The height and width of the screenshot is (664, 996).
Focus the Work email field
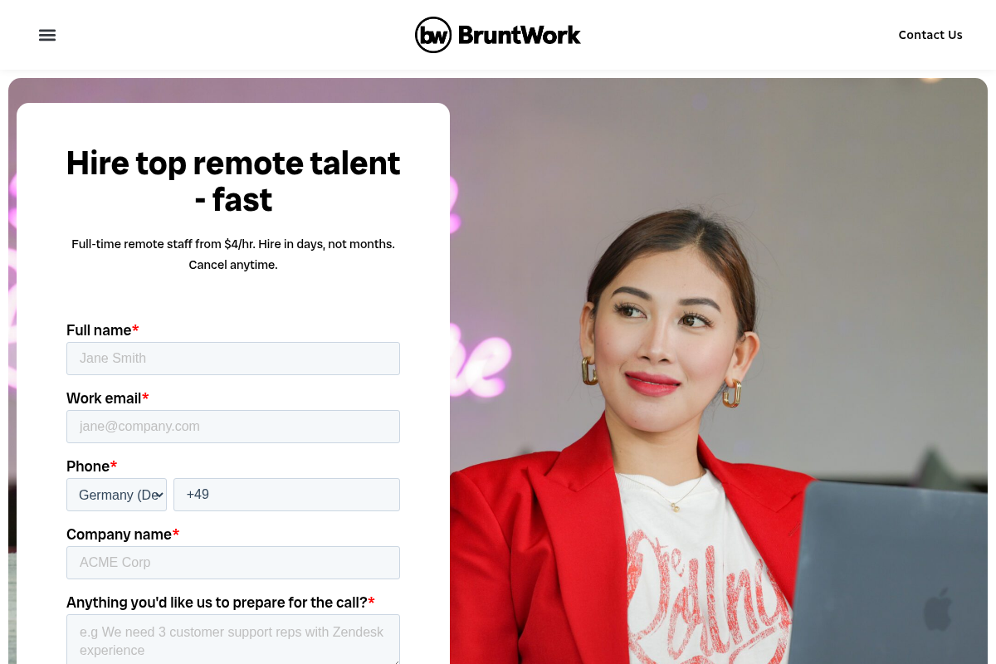click(233, 427)
